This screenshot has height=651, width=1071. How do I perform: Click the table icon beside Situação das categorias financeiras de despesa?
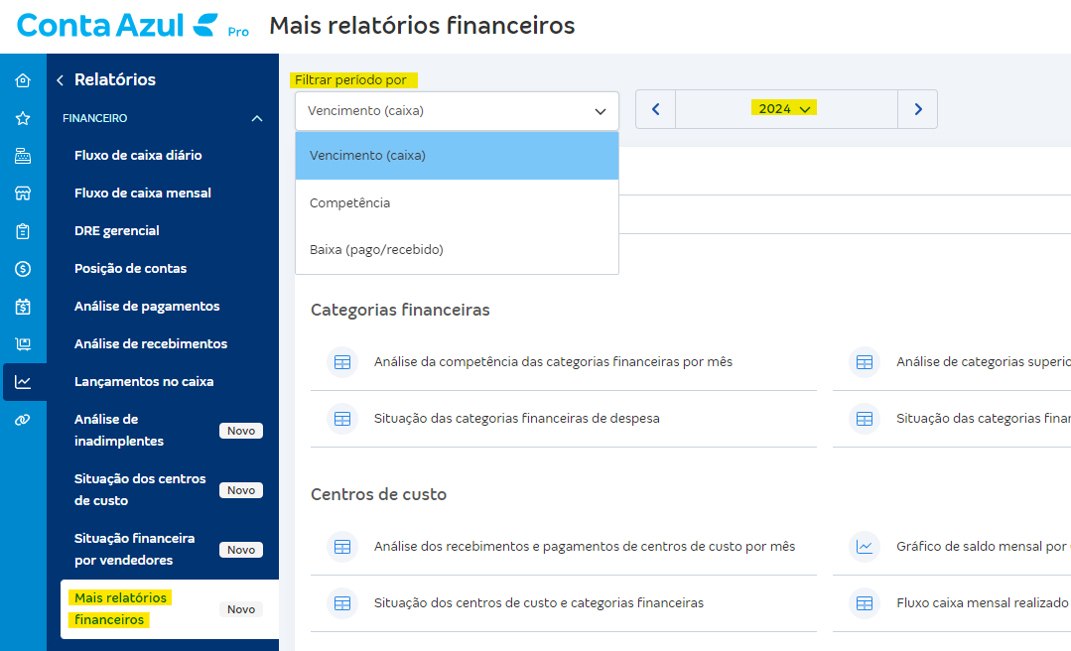coord(342,419)
